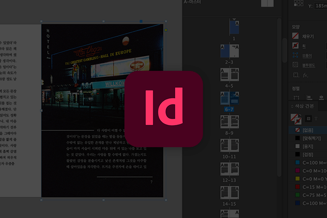Image resolution: width=327 pixels, height=218 pixels.
Task: Select the magenta C=0 M=100 swatch
Action: 308,171
